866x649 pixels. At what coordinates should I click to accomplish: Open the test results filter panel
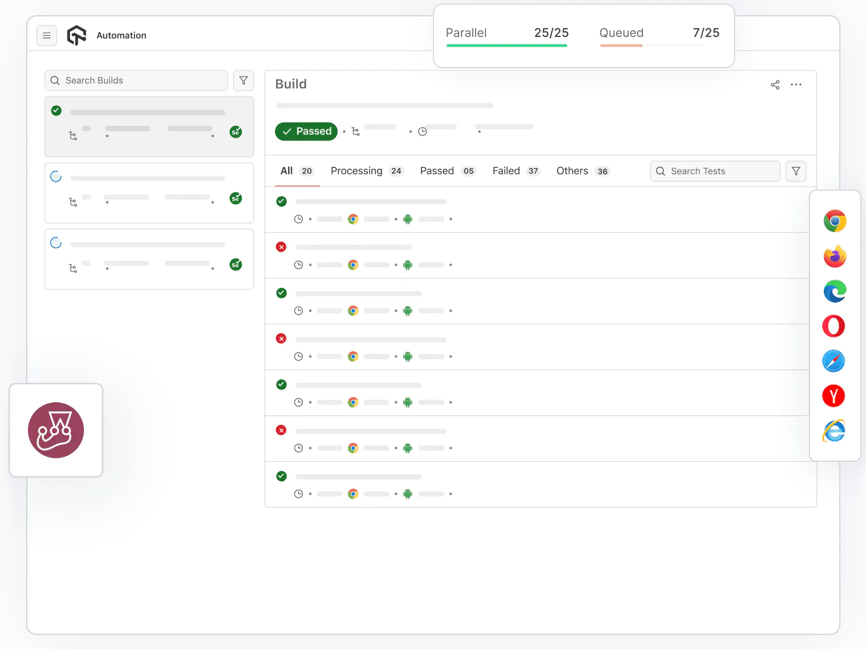[x=795, y=171]
